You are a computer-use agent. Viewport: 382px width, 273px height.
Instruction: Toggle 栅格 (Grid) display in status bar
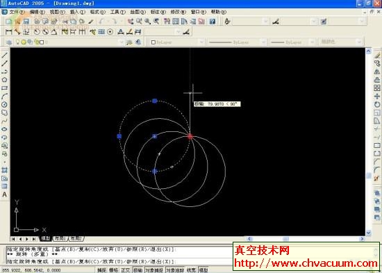coord(113,270)
